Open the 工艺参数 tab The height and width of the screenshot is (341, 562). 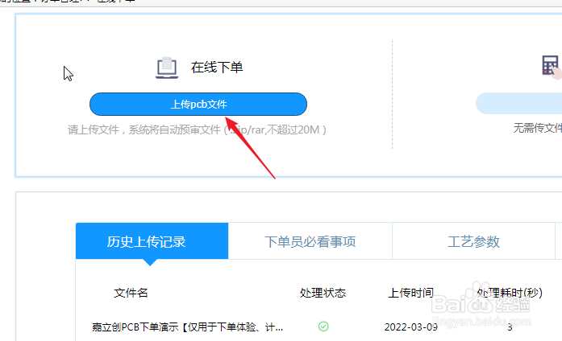473,241
